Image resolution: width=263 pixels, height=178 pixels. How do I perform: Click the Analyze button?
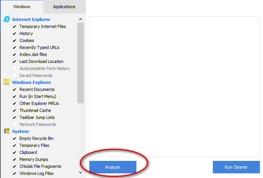click(113, 167)
